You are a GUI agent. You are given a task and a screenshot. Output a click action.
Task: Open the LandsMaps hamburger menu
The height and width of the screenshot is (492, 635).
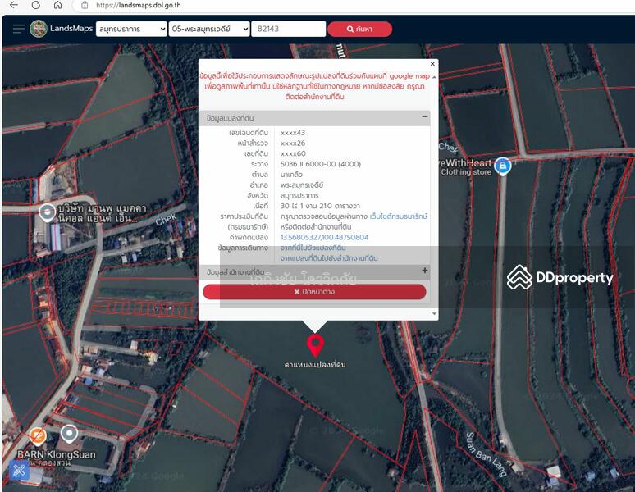(19, 29)
